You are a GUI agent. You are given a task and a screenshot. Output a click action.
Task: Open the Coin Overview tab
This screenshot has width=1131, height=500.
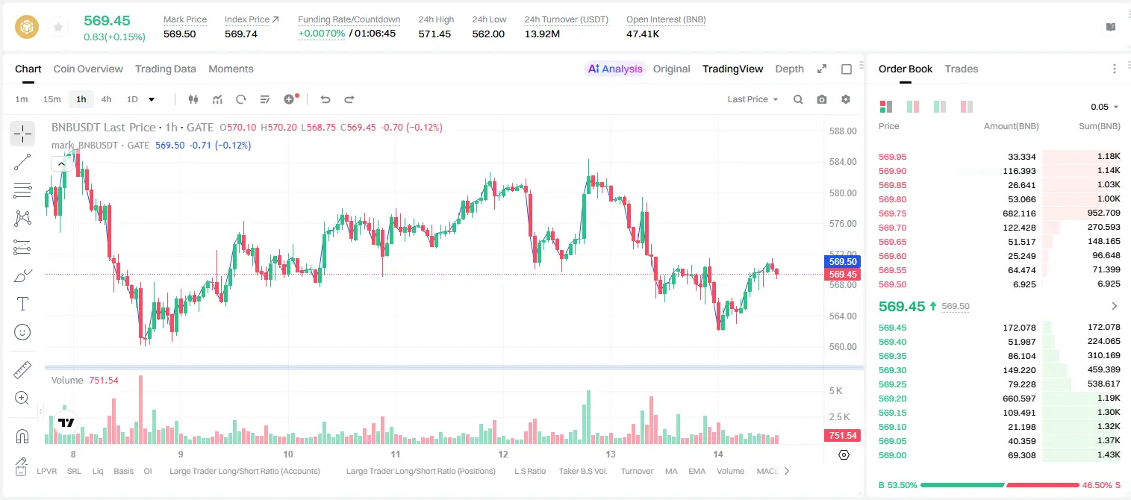point(88,69)
